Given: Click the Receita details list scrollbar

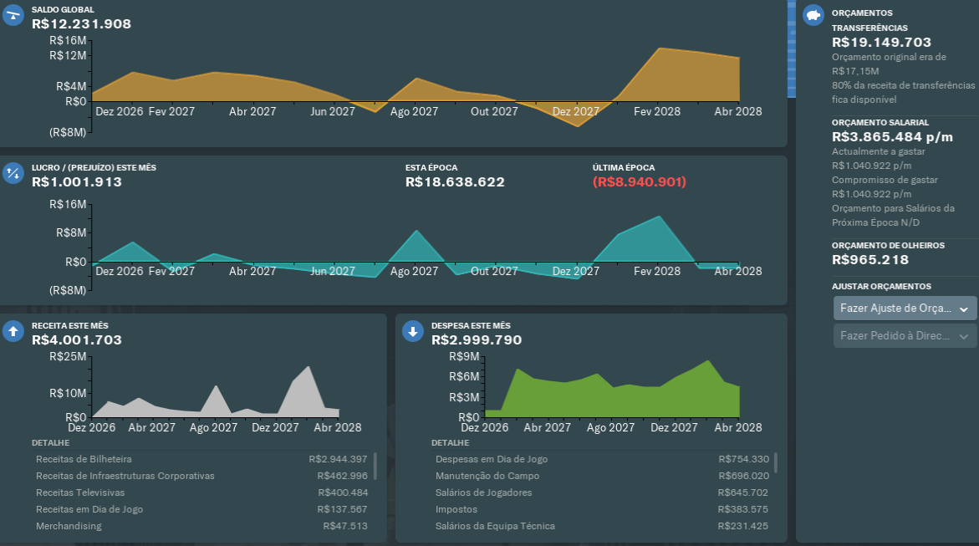Looking at the screenshot, I should click(375, 466).
